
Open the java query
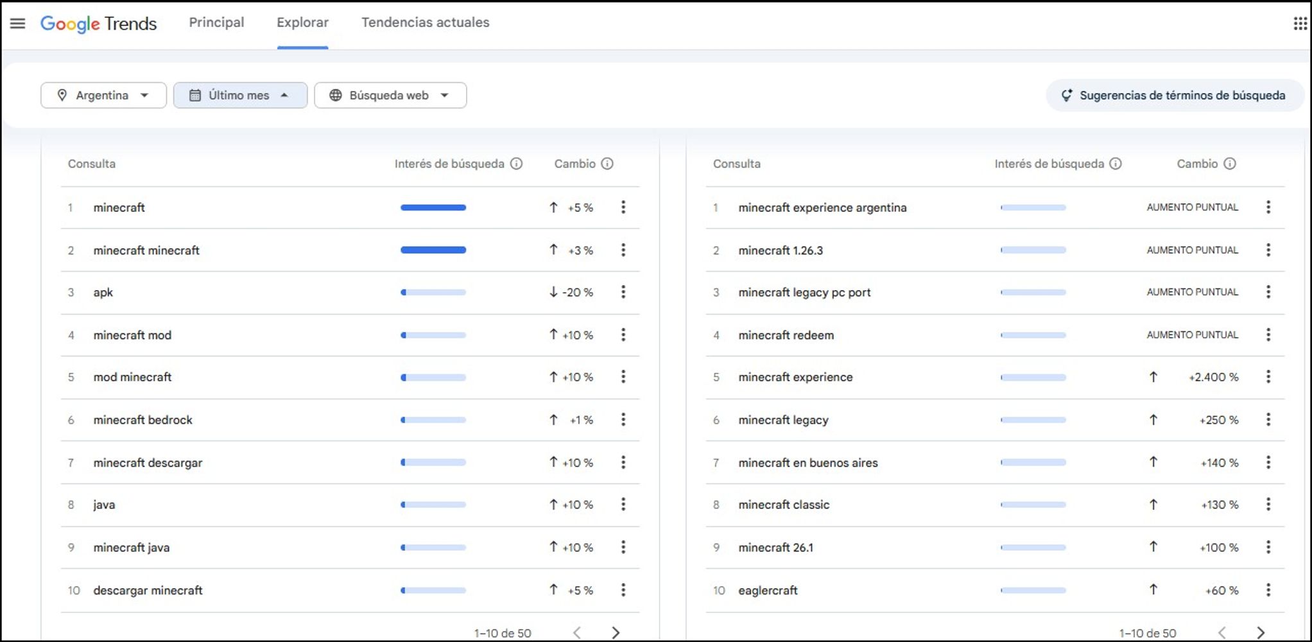[x=104, y=505]
